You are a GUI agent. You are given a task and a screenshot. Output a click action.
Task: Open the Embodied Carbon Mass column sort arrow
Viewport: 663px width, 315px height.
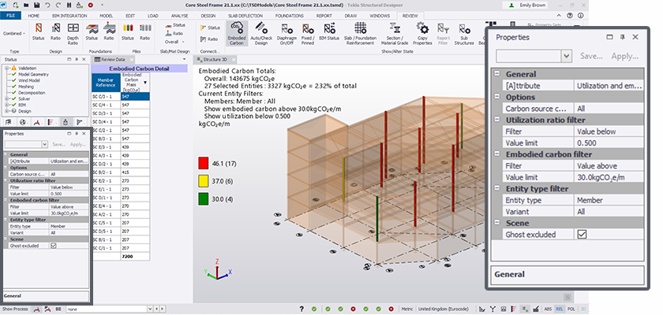[x=146, y=83]
